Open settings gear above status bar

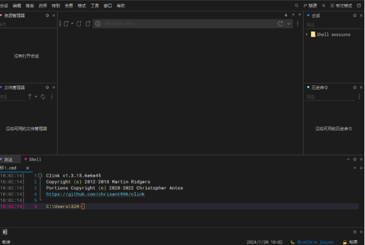[355, 231]
